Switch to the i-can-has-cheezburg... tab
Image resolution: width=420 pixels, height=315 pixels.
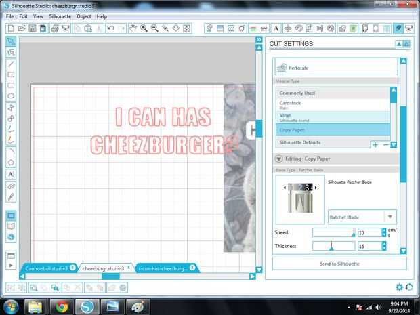pos(163,268)
